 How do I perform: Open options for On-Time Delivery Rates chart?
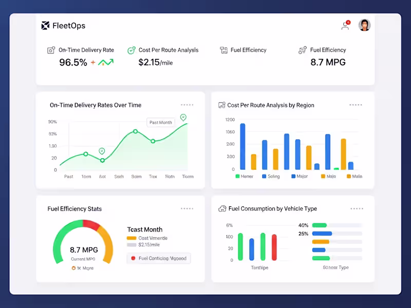(187, 105)
